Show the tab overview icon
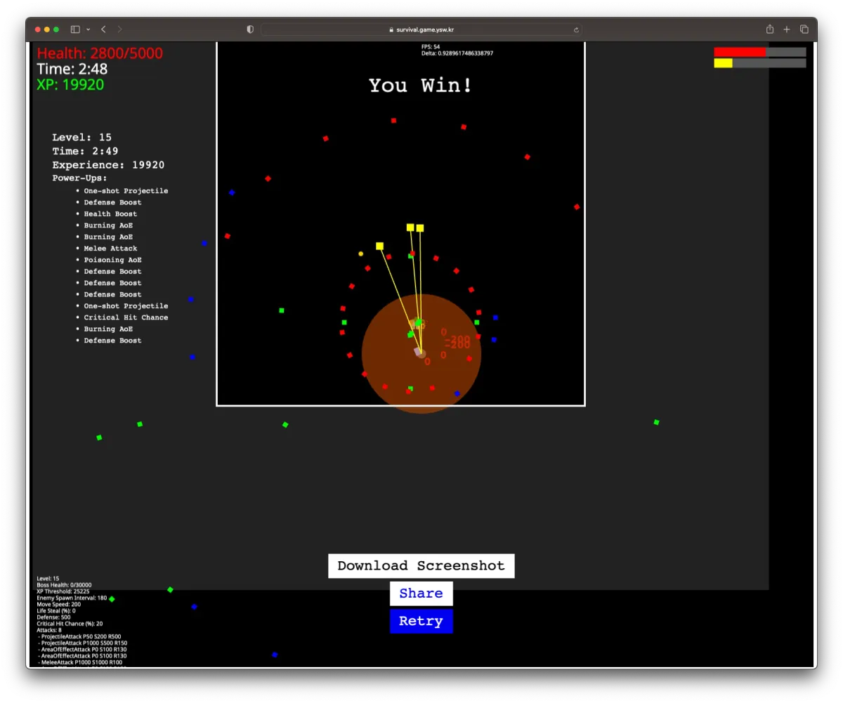The height and width of the screenshot is (703, 843). point(804,29)
